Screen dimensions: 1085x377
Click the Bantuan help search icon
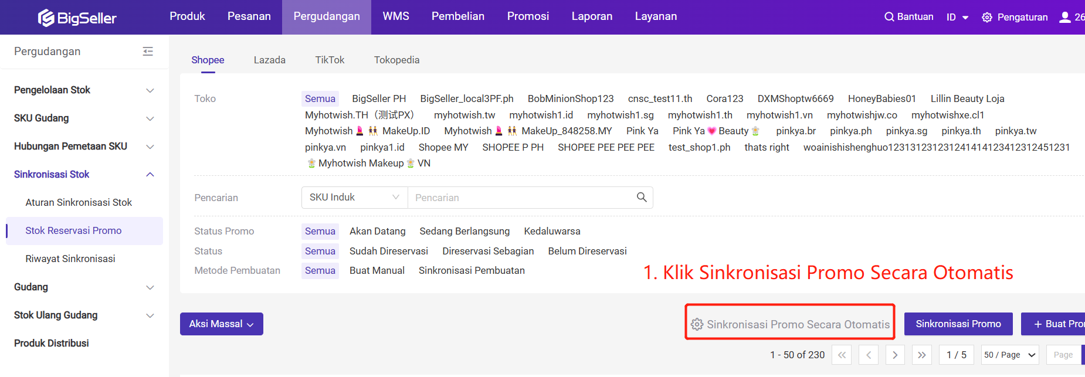(x=889, y=17)
